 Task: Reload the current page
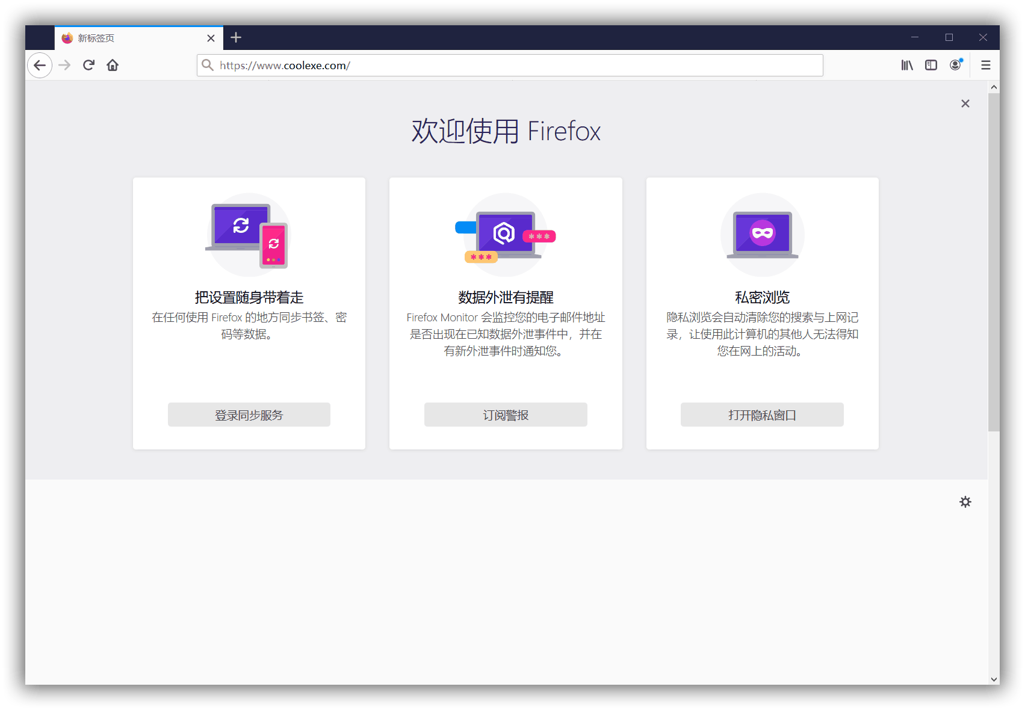pos(88,65)
